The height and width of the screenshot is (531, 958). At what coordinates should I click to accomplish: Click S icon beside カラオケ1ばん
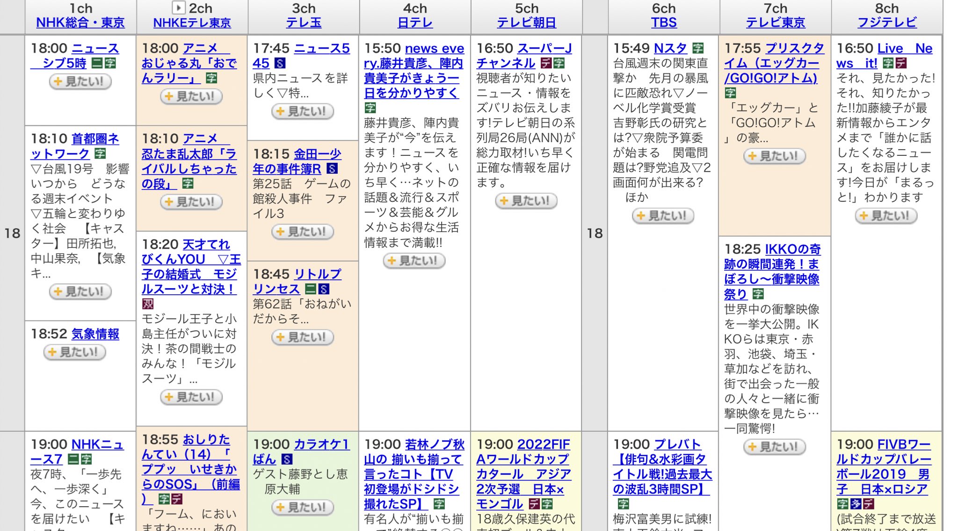pos(287,459)
